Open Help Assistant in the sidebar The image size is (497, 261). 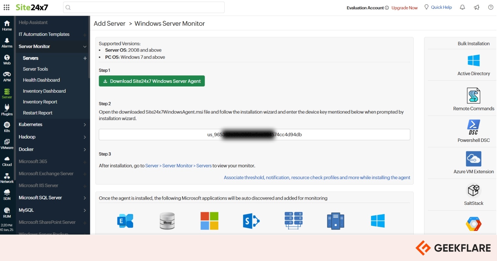pyautogui.click(x=33, y=22)
